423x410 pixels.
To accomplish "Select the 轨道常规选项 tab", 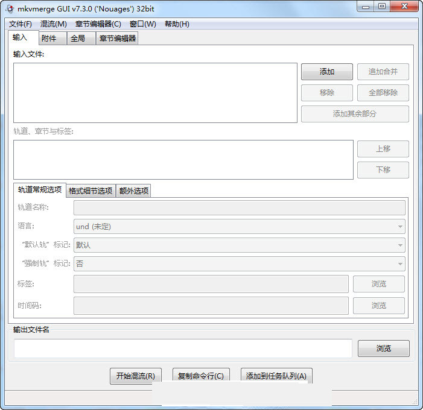I will pos(40,190).
